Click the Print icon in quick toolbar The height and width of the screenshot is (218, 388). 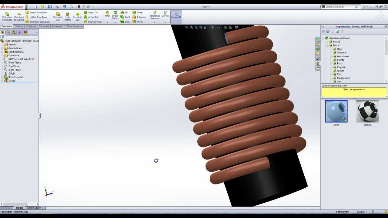[x=57, y=7]
